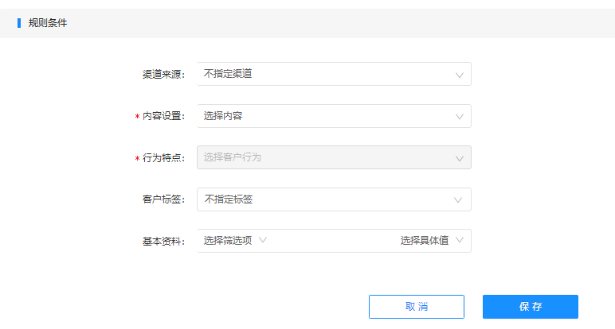The width and height of the screenshot is (615, 329).
Task: Open the 选择具体值 value dropdown
Action: [x=432, y=240]
